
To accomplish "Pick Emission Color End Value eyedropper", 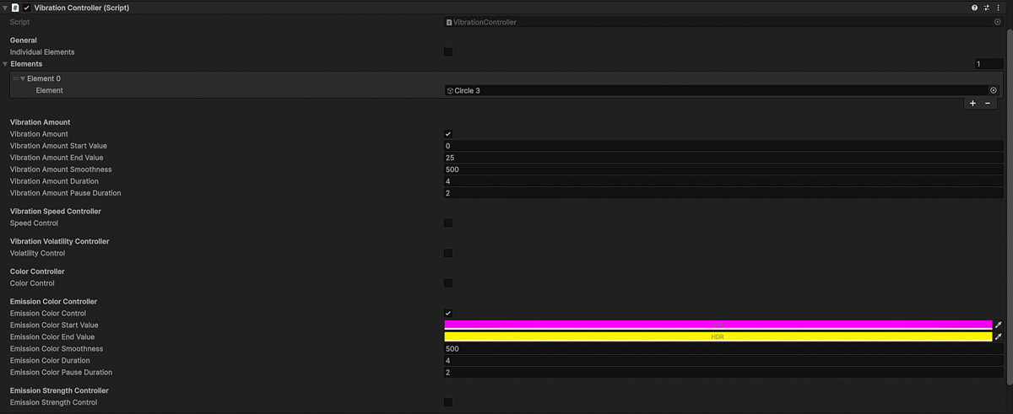I will [x=998, y=336].
